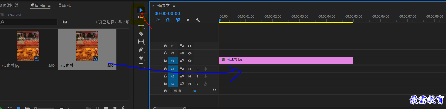The width and height of the screenshot is (446, 109).
Task: Click image badge on ylq素材.jpg thumbnail
Action: [x=37, y=59]
